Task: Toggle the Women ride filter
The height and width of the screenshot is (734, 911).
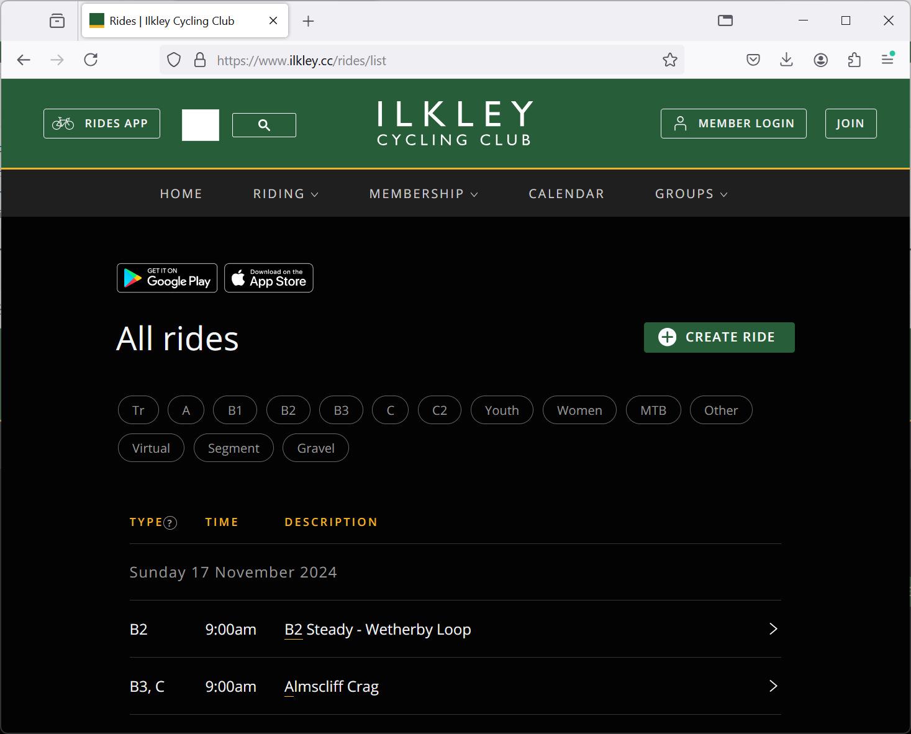Action: point(579,410)
